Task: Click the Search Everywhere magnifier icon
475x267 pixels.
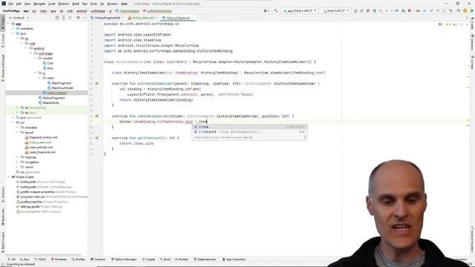Action: pos(459,10)
